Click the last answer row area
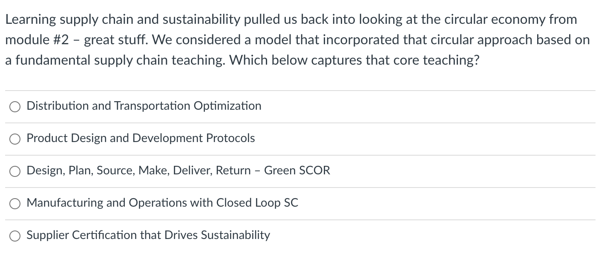This screenshot has width=610, height=256. coord(298,235)
